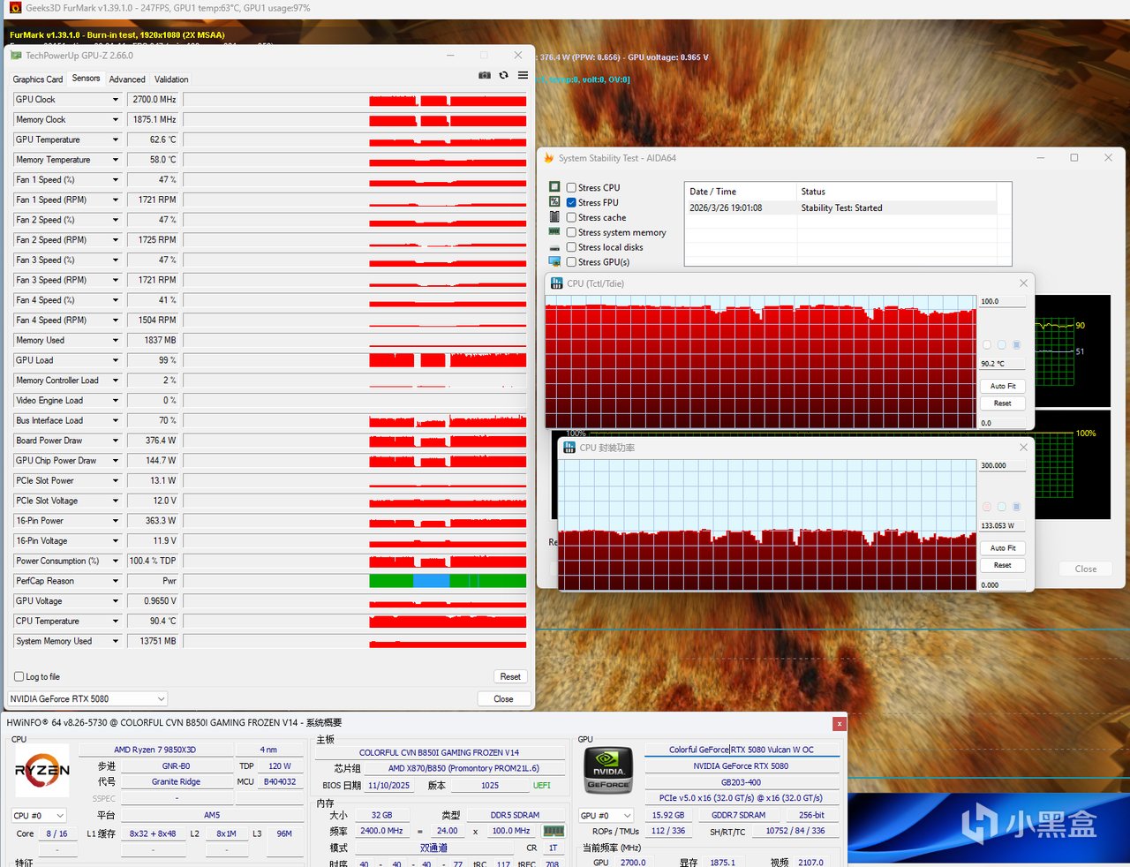1130x867 pixels.
Task: Enable the Stress GPU(s) checkbox
Action: point(571,262)
